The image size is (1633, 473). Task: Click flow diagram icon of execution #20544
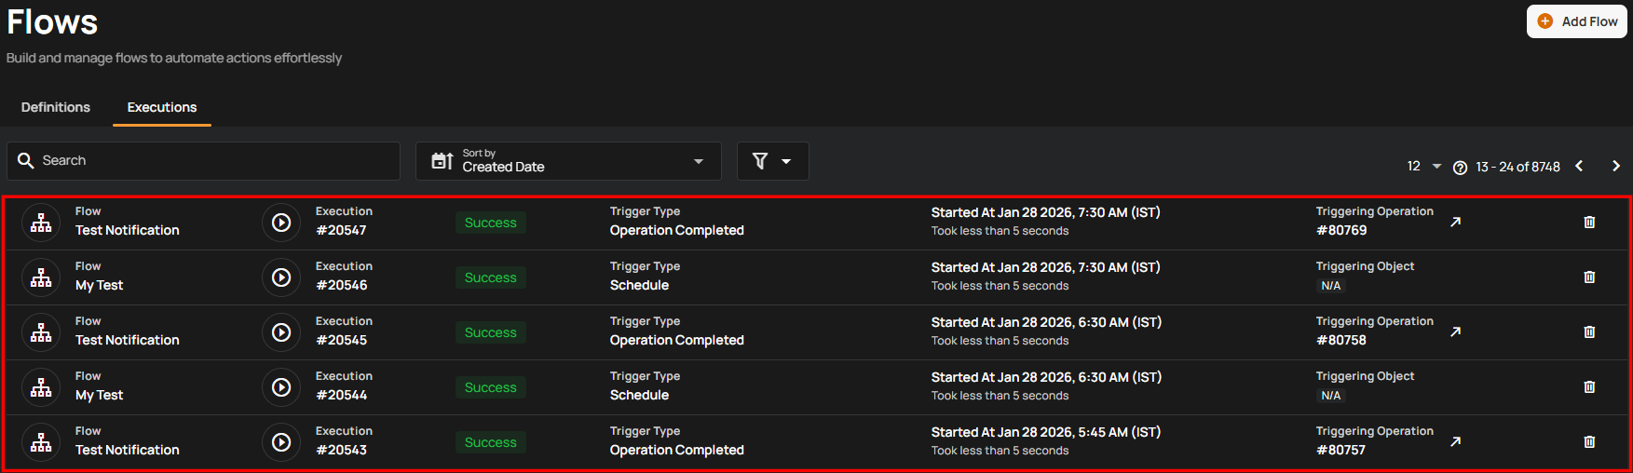(41, 387)
